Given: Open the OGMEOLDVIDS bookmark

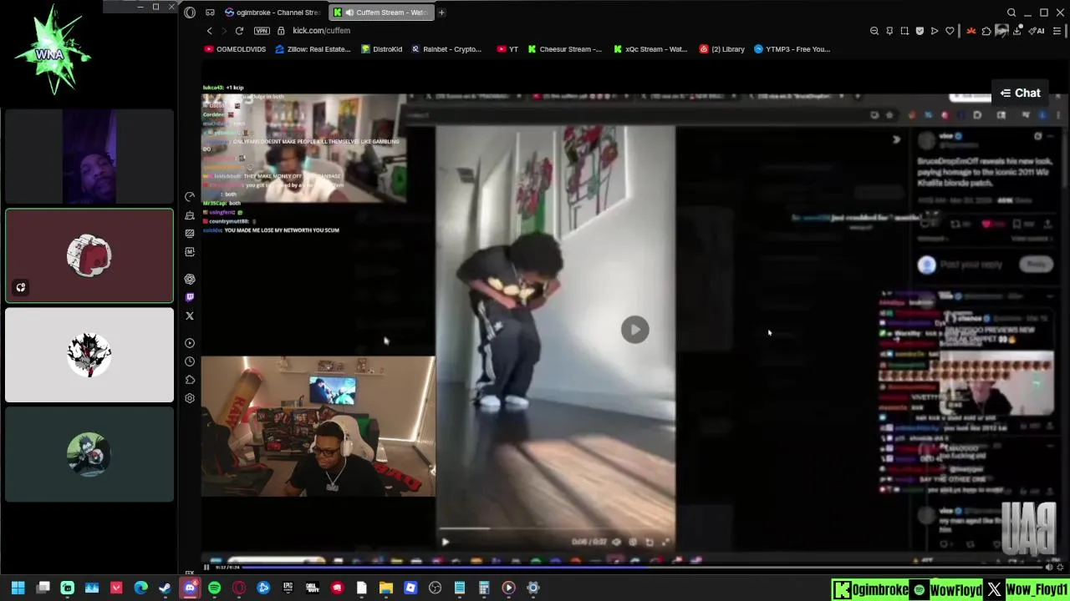Looking at the screenshot, I should tap(235, 49).
